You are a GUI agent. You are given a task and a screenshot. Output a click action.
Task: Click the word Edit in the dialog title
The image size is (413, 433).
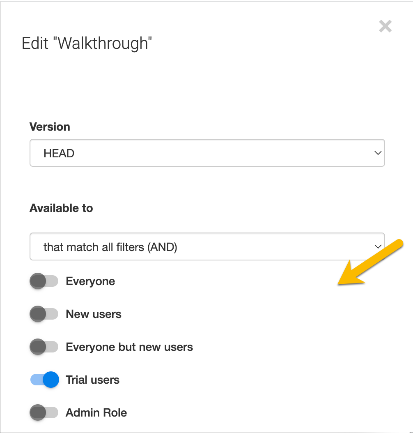[35, 43]
